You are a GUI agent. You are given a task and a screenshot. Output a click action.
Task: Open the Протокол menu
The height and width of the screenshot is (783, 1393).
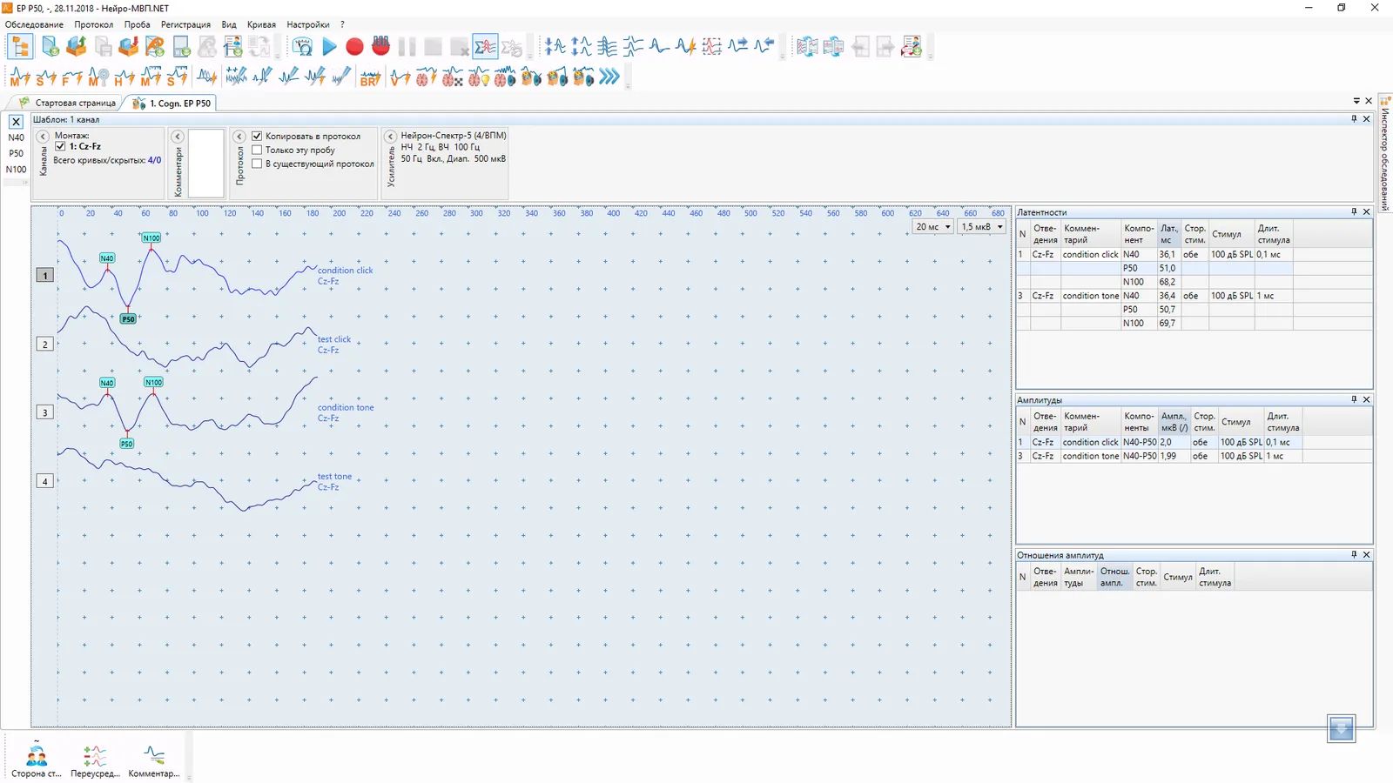pyautogui.click(x=93, y=24)
